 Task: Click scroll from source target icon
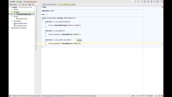(x=23, y=5)
